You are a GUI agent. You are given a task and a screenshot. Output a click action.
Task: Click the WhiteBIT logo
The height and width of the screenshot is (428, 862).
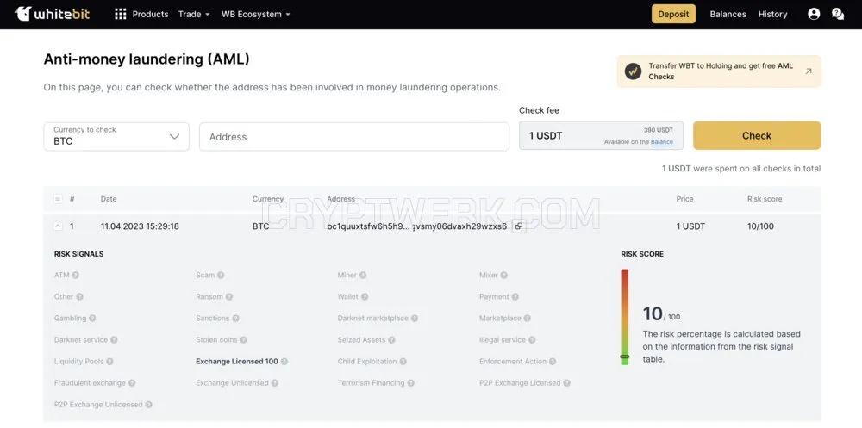53,14
